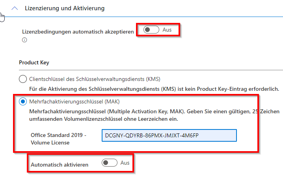Click the Office Standard 2019 - Volume License label

58,139
